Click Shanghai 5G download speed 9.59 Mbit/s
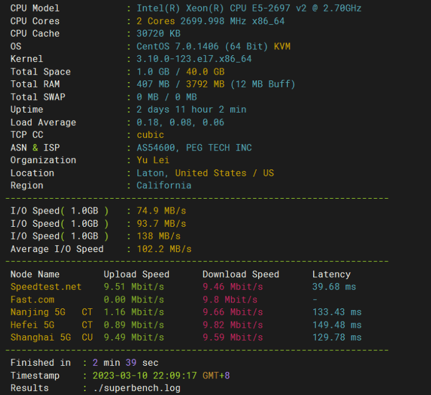 [x=233, y=338]
